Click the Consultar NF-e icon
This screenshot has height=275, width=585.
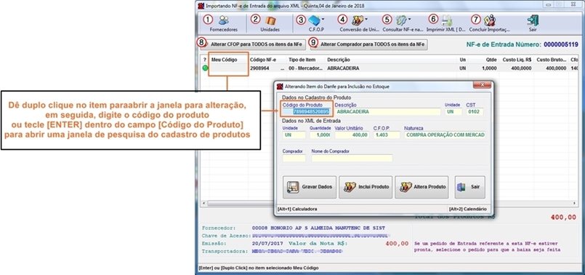[401, 20]
